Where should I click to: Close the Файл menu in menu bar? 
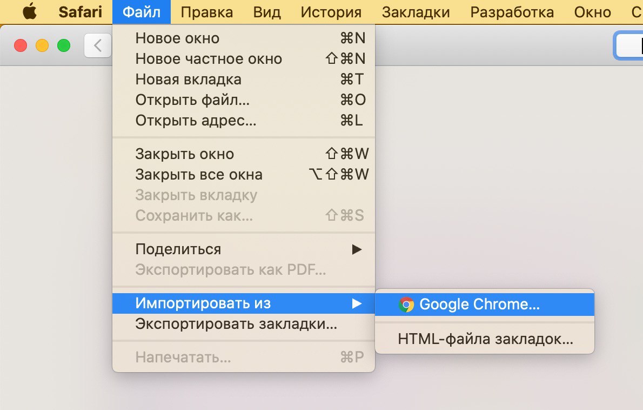142,12
